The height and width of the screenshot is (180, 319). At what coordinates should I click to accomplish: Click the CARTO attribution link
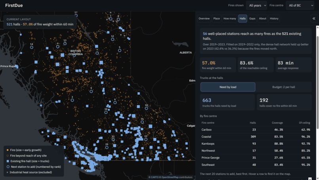point(154,177)
